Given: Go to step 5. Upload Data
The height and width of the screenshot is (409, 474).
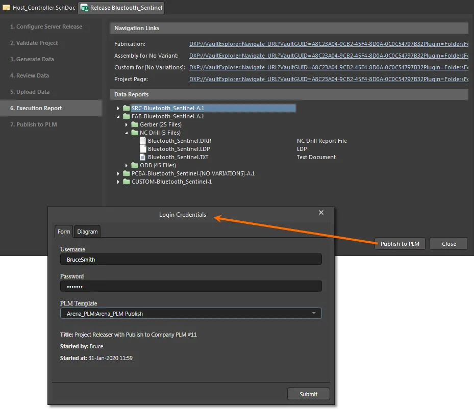Looking at the screenshot, I should 30,92.
